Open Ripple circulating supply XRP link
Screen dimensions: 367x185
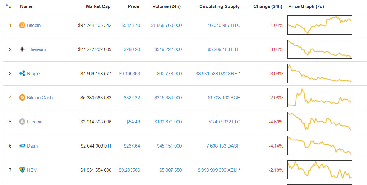[x=217, y=74]
